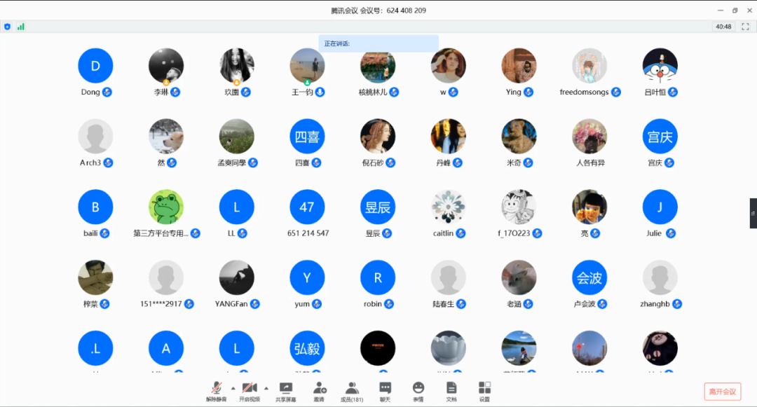Image resolution: width=757 pixels, height=407 pixels.
Task: Open video options arrow beside 开启视频
Action: (x=266, y=387)
